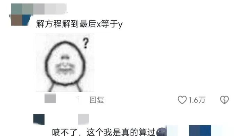
Task: Open the dark blue avatar of the reply author
Action: tap(39, 119)
